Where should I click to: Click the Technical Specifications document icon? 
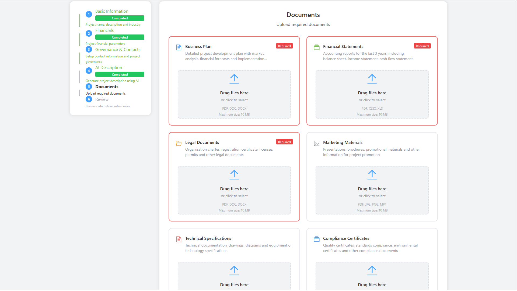click(x=179, y=239)
